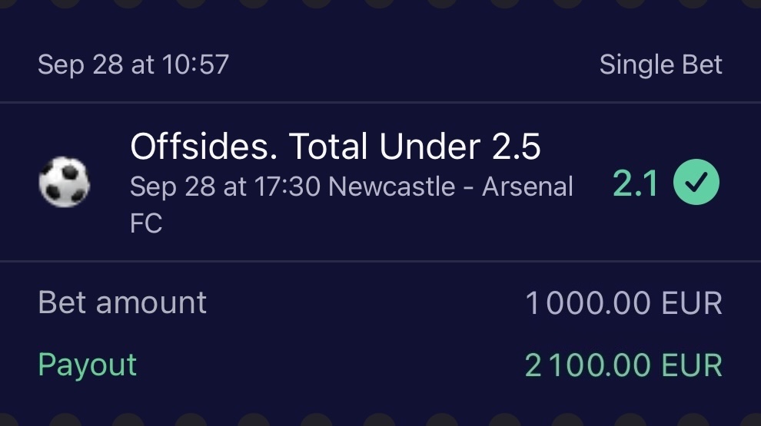This screenshot has width=761, height=426.
Task: Click the Sep 28 at 10:57 timestamp
Action: click(x=133, y=64)
